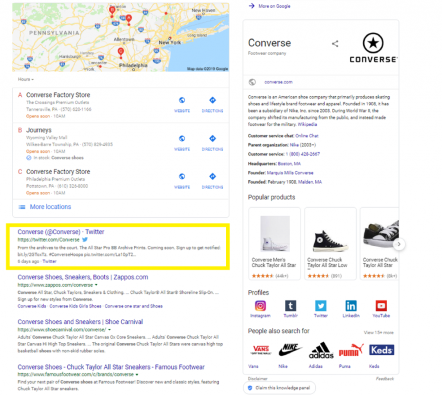442x395 pixels.
Task: Click the Nike logo under People also search for
Action: (x=283, y=350)
